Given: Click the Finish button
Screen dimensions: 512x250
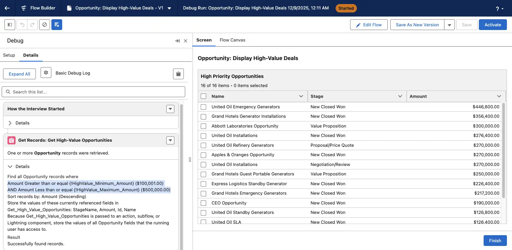Looking at the screenshot, I should pyautogui.click(x=495, y=241).
